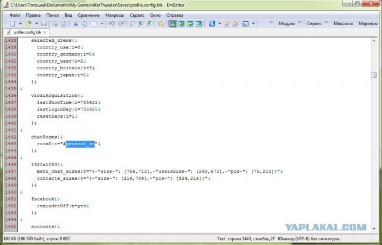Click the Paste icon

click(94, 24)
